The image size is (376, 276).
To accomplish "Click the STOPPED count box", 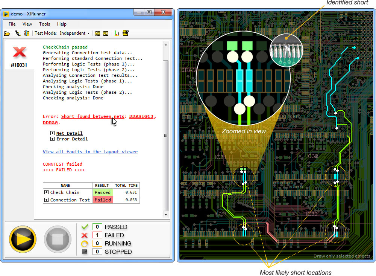I will point(97,252).
